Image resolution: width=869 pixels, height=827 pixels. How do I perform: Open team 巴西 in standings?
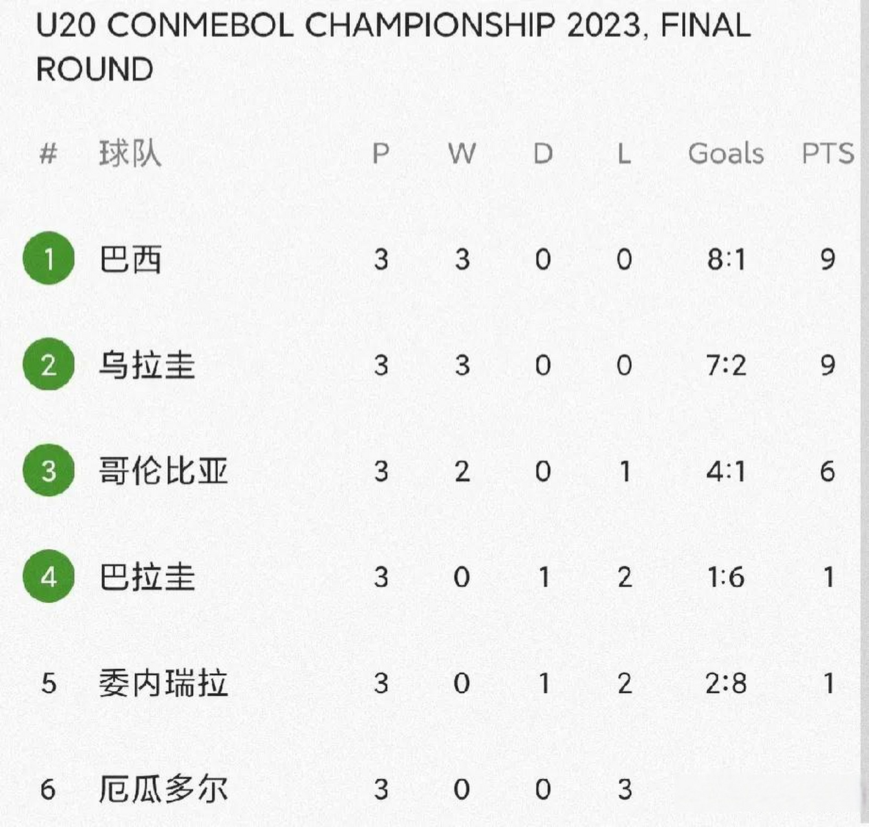click(130, 260)
